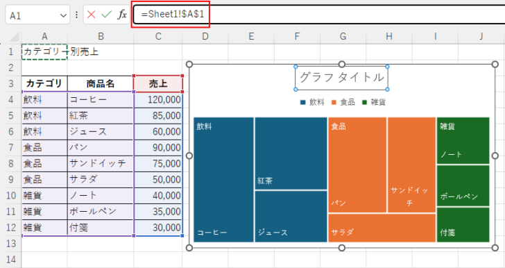Image resolution: width=505 pixels, height=268 pixels.
Task: Click the 雑貨 legend entry
Action: 374,102
